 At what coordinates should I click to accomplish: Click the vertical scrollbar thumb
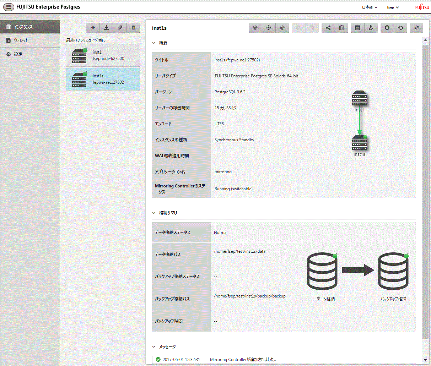[x=425, y=192]
